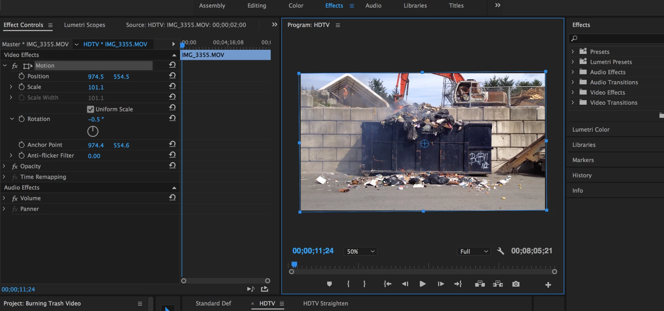Toggle the Opacity effect fx switch

pos(15,167)
